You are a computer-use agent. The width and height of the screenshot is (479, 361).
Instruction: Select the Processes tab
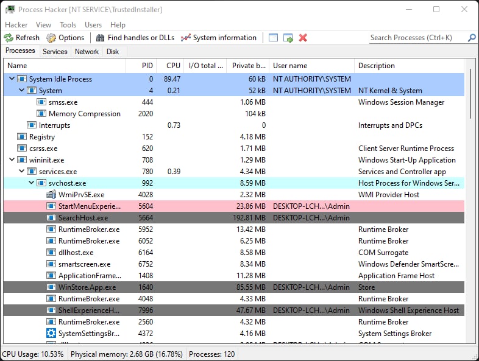pyautogui.click(x=20, y=51)
